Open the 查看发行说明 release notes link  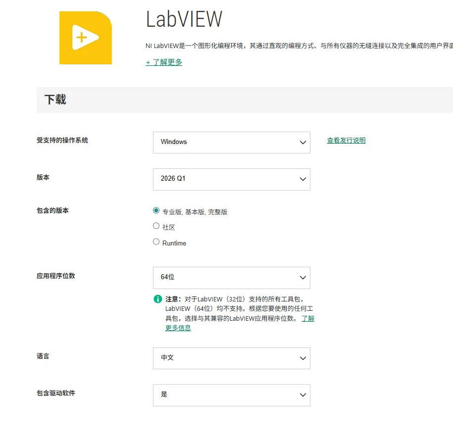coord(346,141)
